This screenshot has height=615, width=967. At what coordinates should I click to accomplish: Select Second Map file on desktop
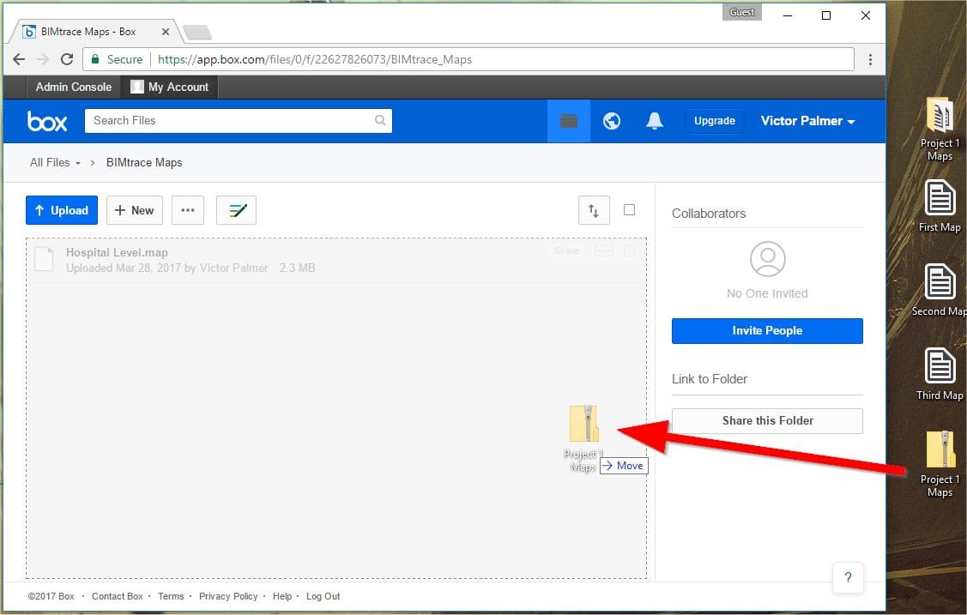[940, 290]
